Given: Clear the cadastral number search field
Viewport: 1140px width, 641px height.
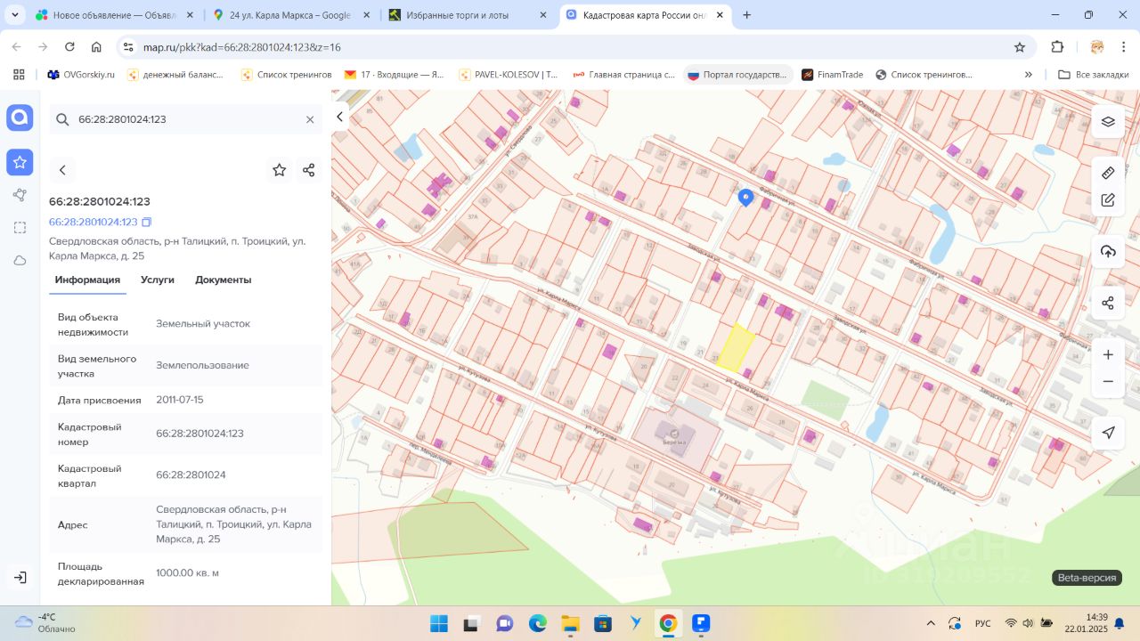Looking at the screenshot, I should click(310, 119).
